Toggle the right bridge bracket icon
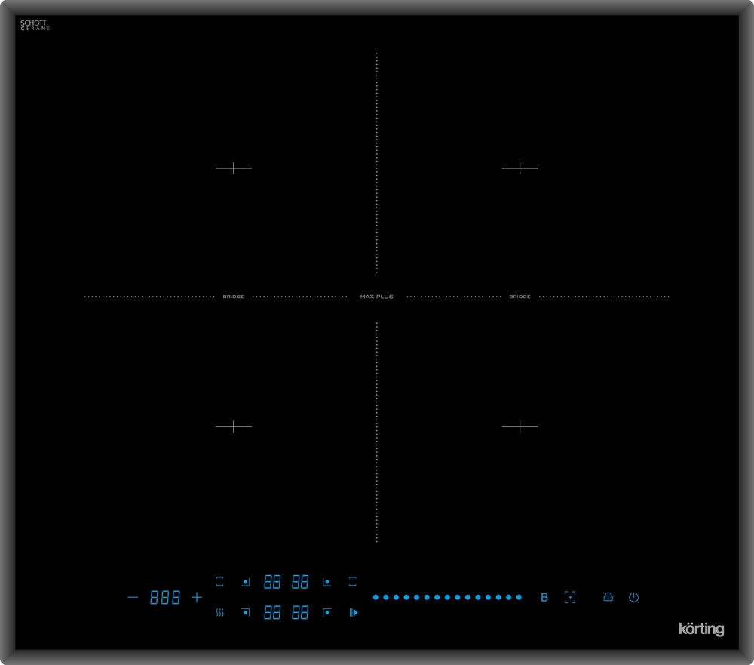Screen dimensions: 754x665 click(352, 582)
